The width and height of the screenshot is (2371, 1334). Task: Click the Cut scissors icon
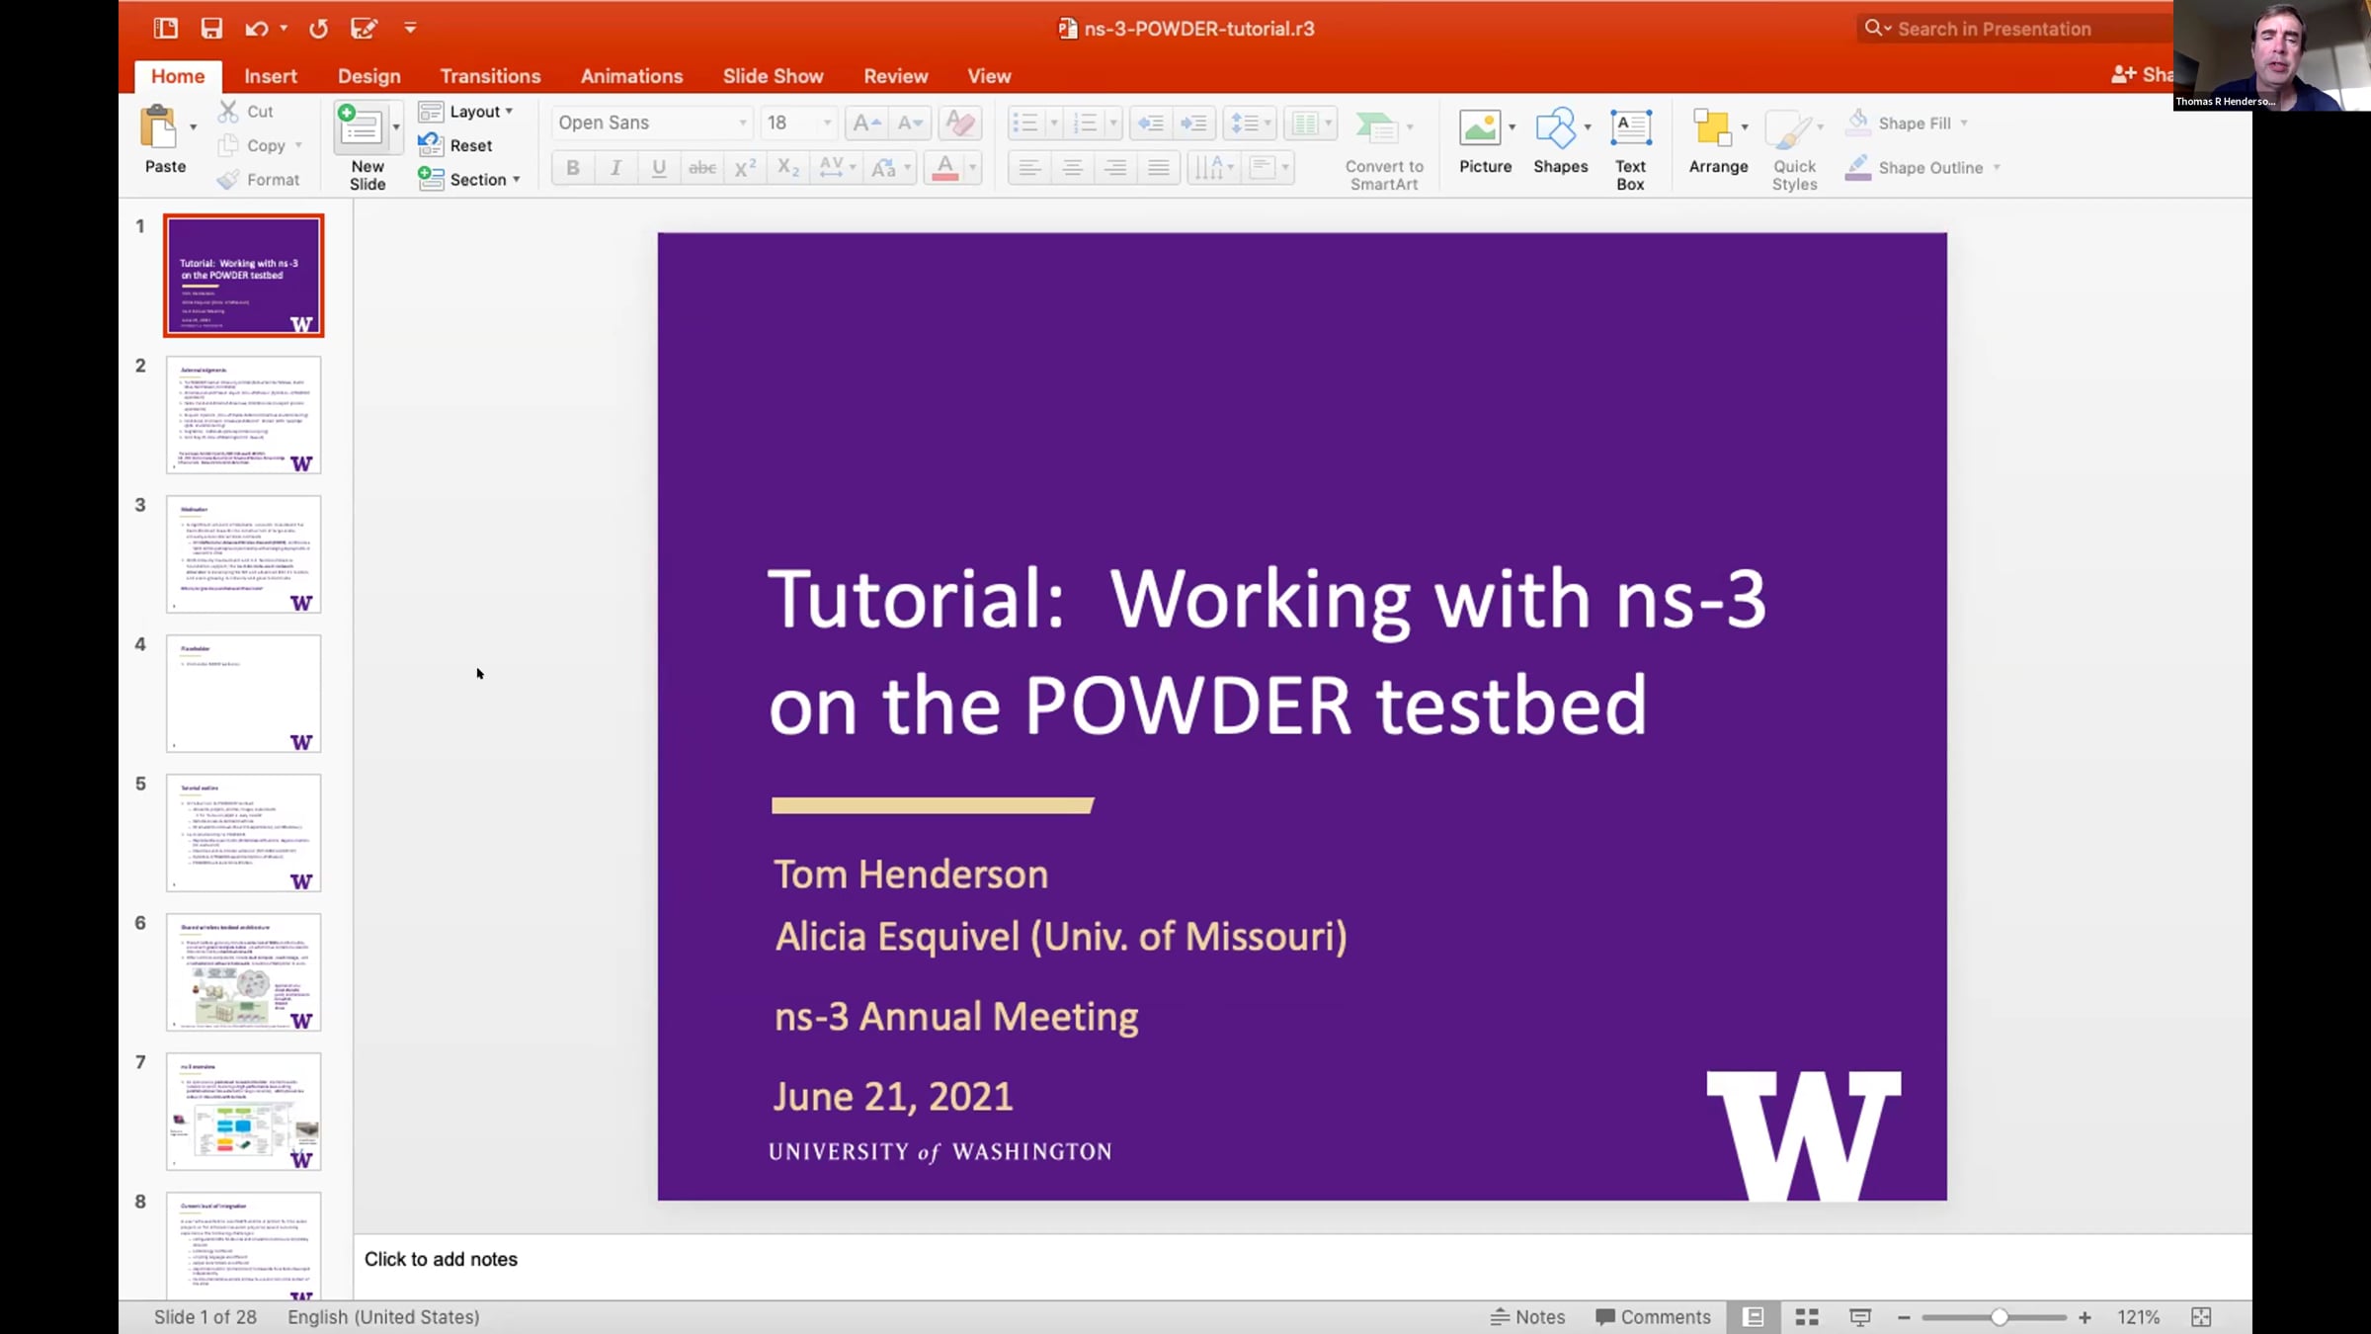click(228, 112)
